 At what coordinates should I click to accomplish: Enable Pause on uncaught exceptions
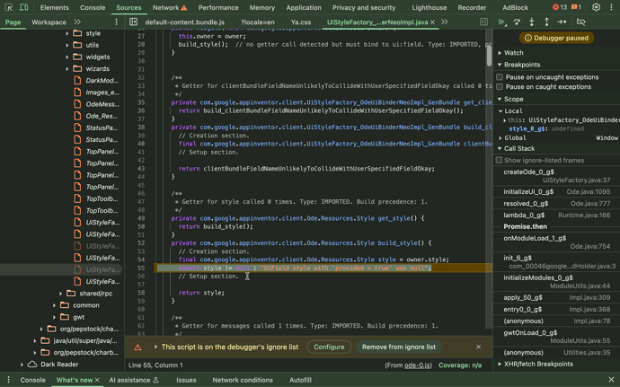(500, 77)
